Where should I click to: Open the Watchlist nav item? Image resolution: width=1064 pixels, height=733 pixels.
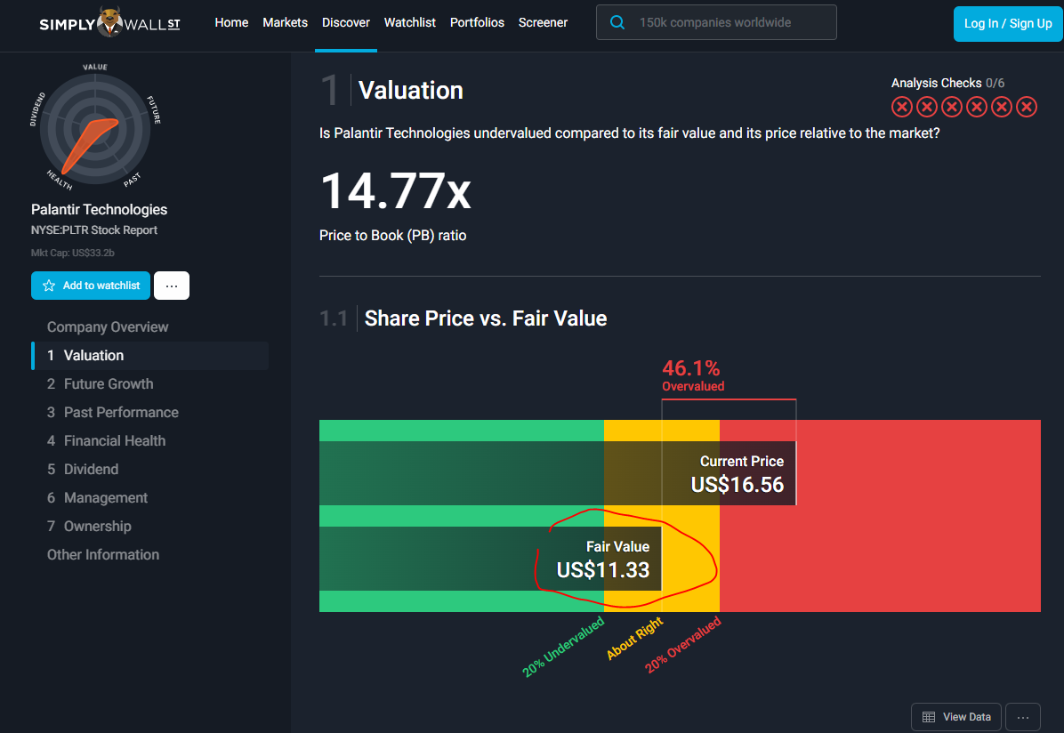(x=410, y=22)
